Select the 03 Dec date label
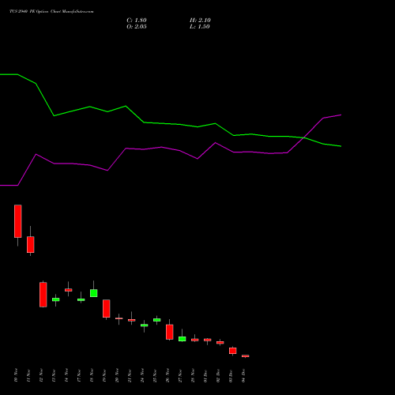The width and height of the screenshot is (395, 395). pos(231,375)
